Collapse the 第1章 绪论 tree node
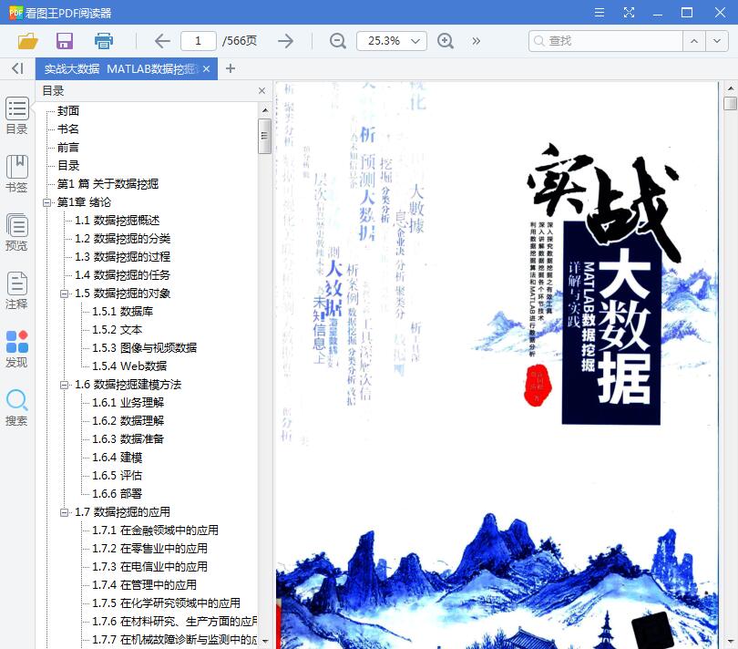Image resolution: width=738 pixels, height=649 pixels. 46,202
